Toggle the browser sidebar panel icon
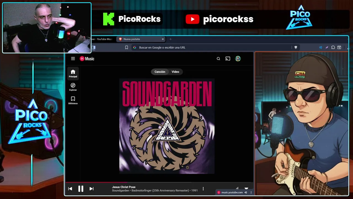The image size is (353, 199). [93, 48]
